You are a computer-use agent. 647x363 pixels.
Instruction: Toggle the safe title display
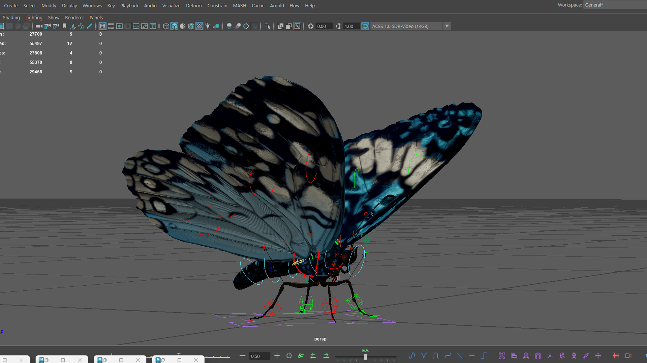point(153,26)
